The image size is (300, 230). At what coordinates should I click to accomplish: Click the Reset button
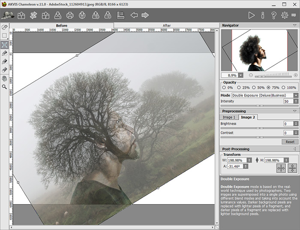pos(290,142)
